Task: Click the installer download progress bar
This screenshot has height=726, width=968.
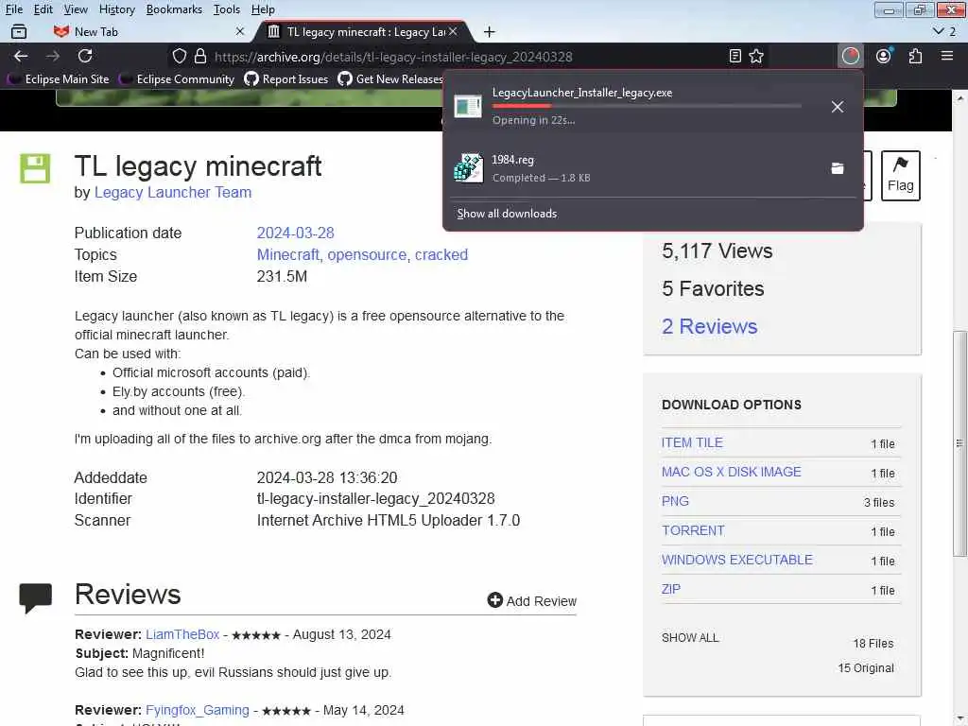Action: click(647, 106)
